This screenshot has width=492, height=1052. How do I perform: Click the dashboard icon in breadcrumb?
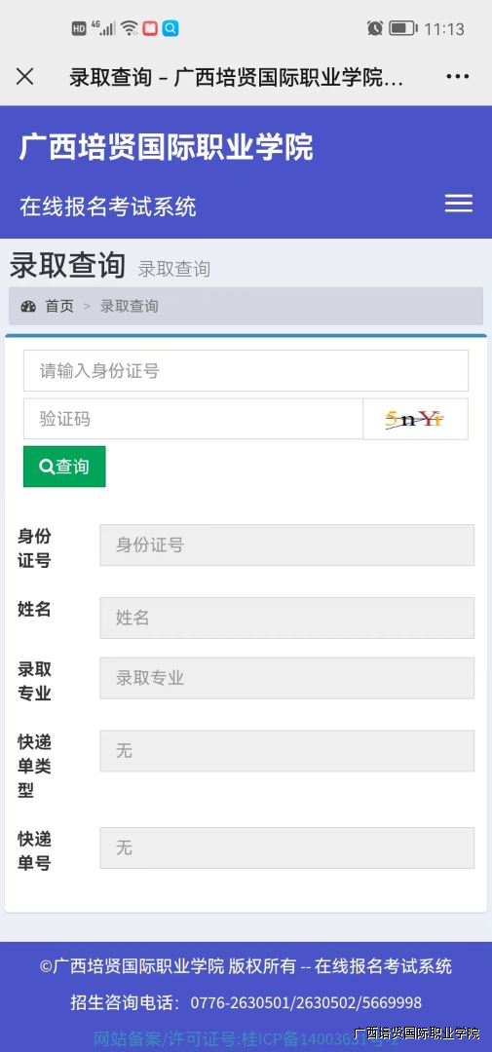click(28, 307)
